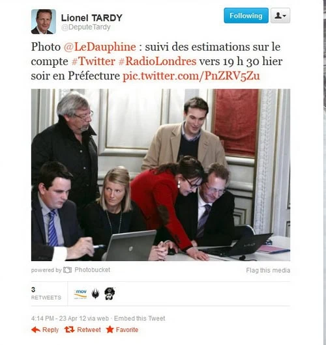Click the Favorite star icon
The height and width of the screenshot is (345, 326).
[x=110, y=329]
